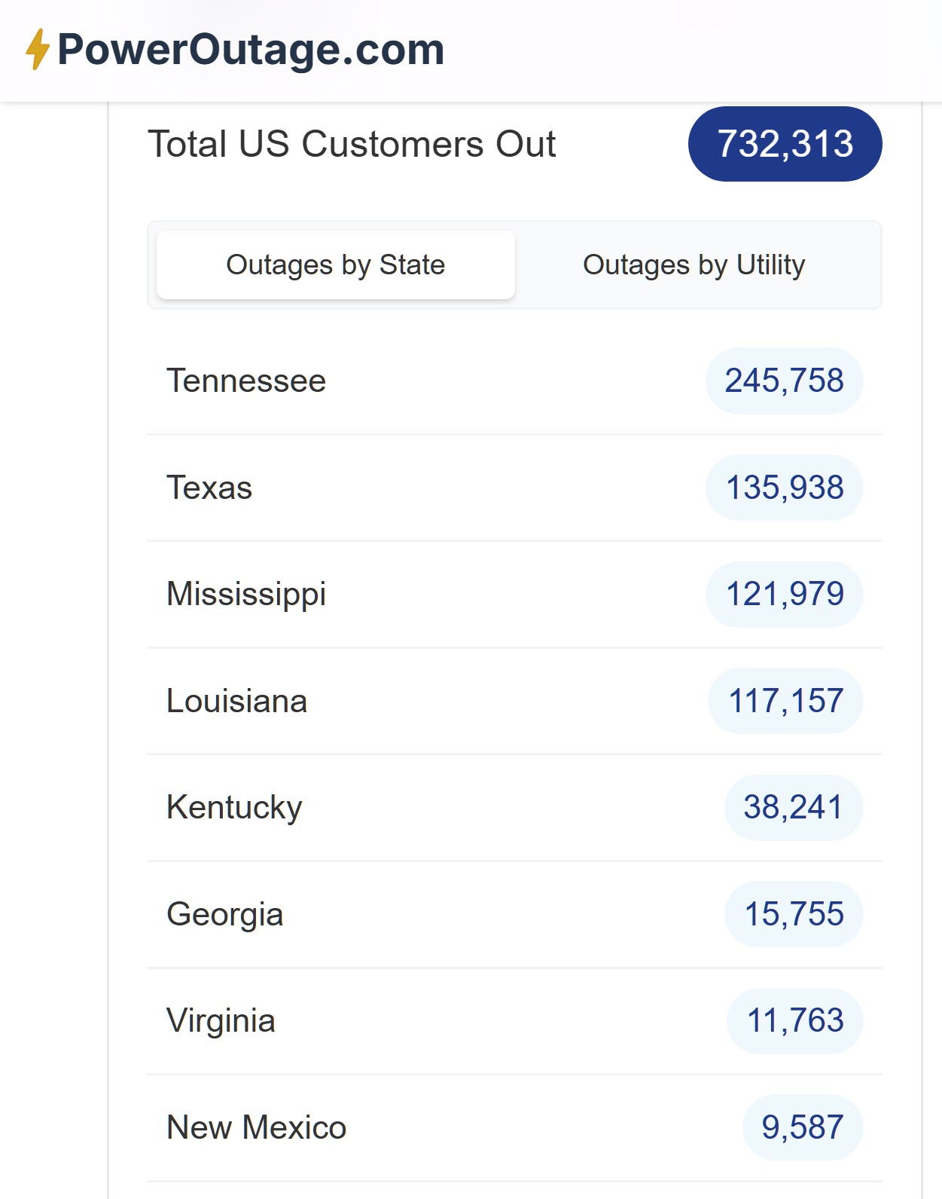Click the Total US Customers Out heading

pyautogui.click(x=352, y=144)
